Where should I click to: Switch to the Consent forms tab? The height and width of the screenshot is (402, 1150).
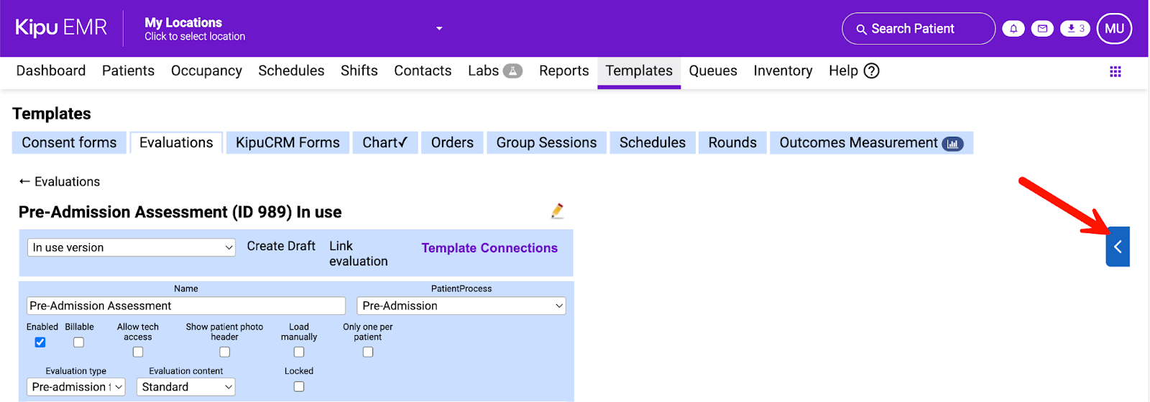click(x=69, y=142)
